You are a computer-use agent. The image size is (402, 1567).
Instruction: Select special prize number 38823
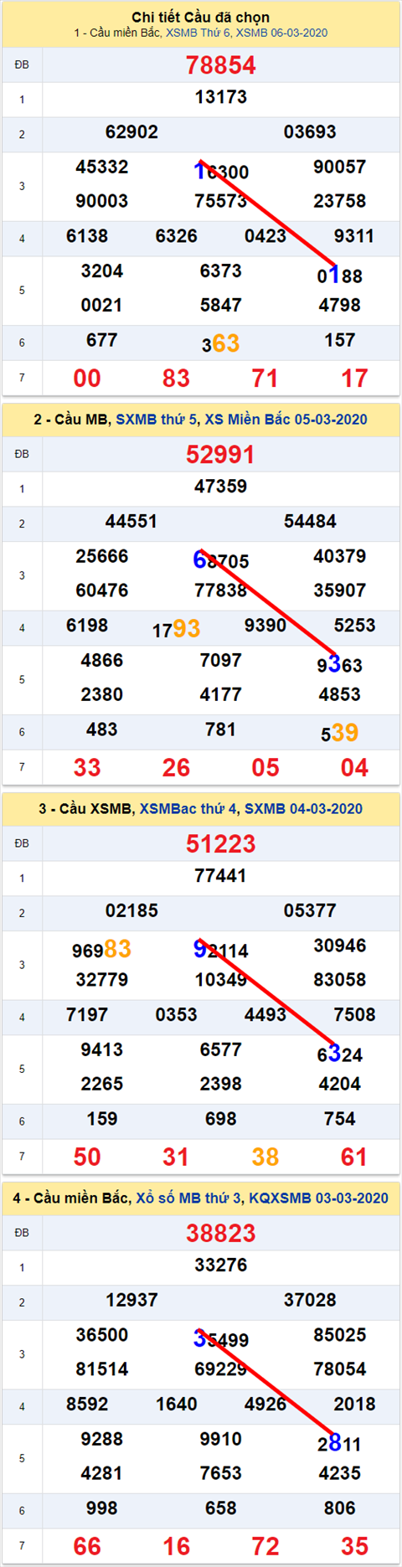pyautogui.click(x=221, y=1233)
